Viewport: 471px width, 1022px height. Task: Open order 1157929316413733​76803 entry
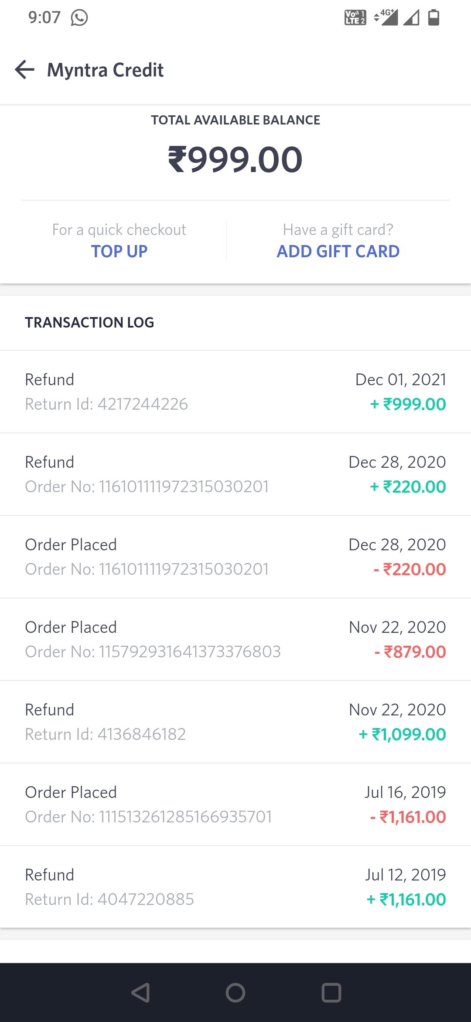pos(235,639)
